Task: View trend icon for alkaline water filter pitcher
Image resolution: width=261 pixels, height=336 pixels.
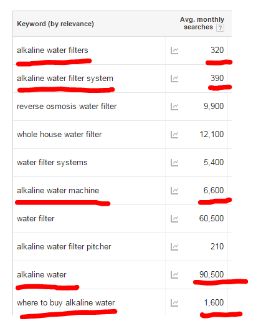Action: coord(174,247)
